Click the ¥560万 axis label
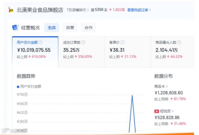The height and width of the screenshot is (135, 199). tap(22, 104)
